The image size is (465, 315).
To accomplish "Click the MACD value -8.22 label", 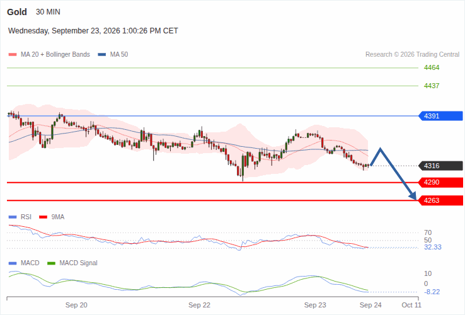I will point(432,292).
